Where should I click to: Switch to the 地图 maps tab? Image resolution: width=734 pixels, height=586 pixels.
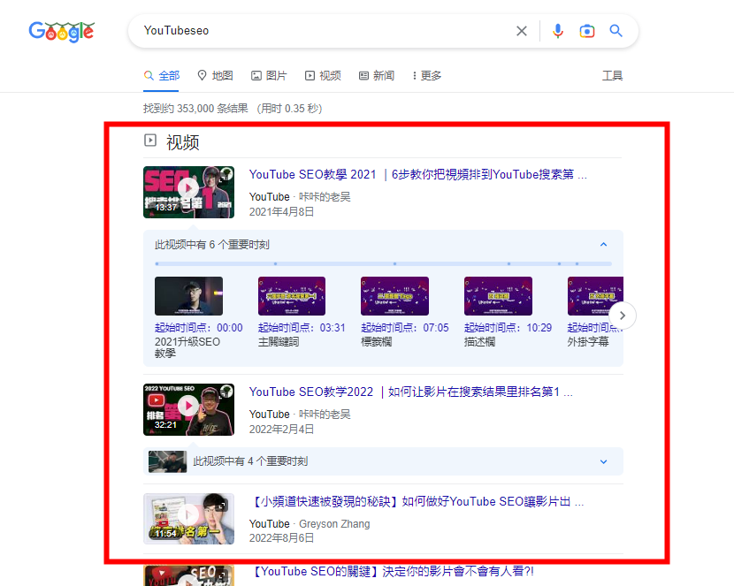click(x=215, y=76)
